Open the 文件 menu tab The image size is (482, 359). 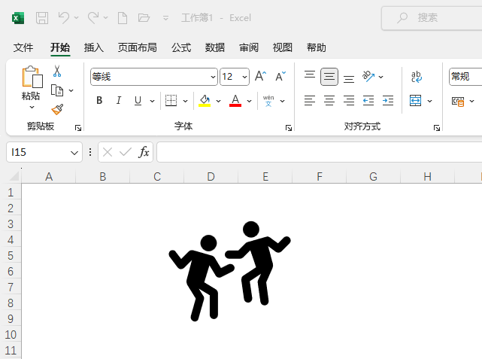[x=23, y=47]
